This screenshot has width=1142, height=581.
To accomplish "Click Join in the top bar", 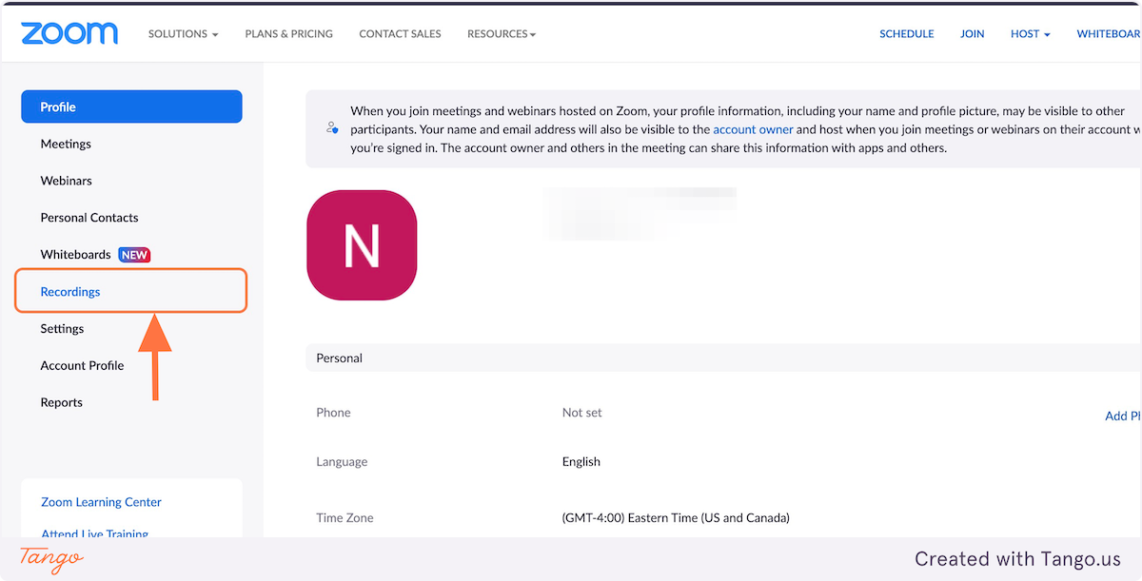I will click(x=972, y=33).
